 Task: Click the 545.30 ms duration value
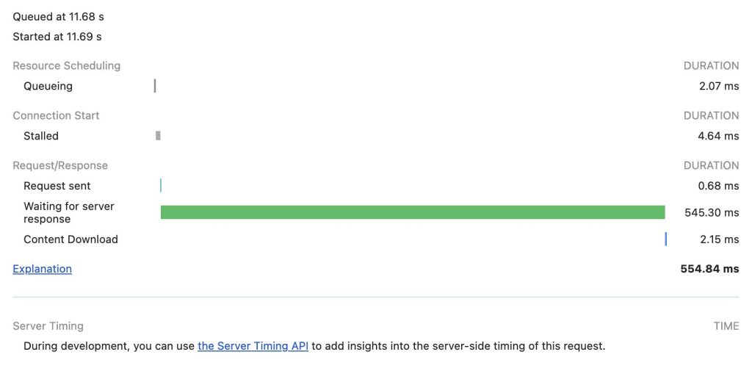pos(712,212)
